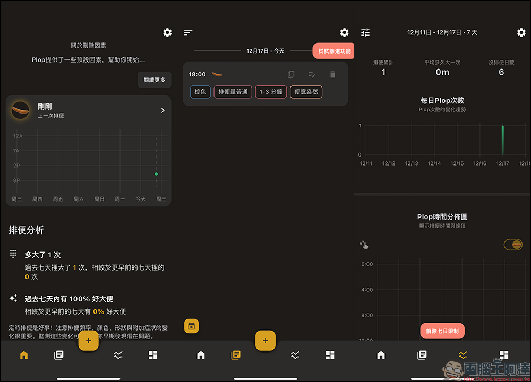The height and width of the screenshot is (382, 531).
Task: Open statistics tab from log screen
Action: [295, 355]
